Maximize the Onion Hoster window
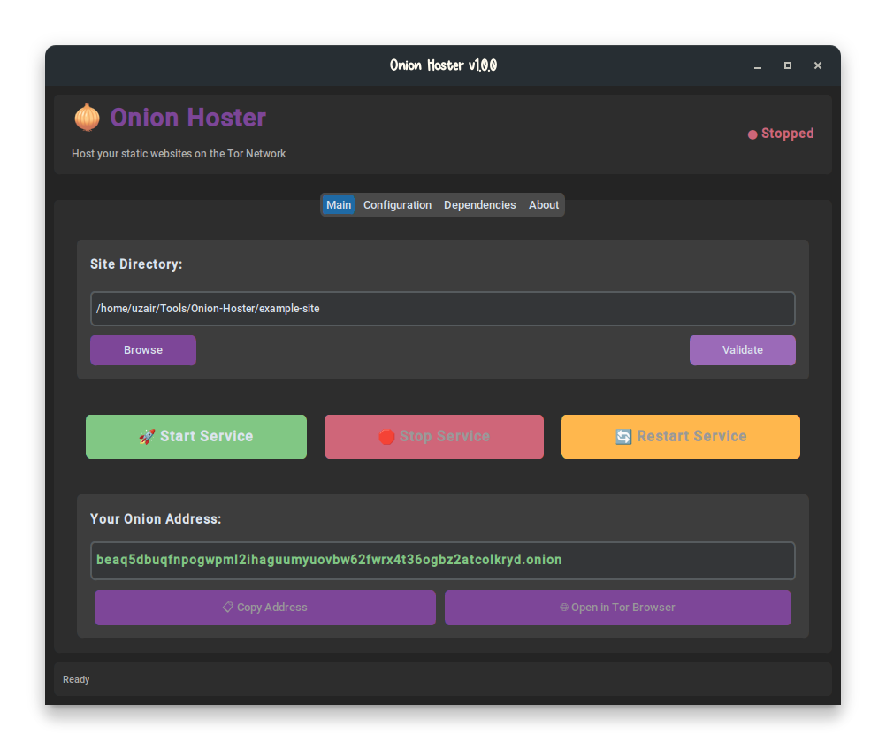Screen dimensions: 886x750 click(788, 65)
